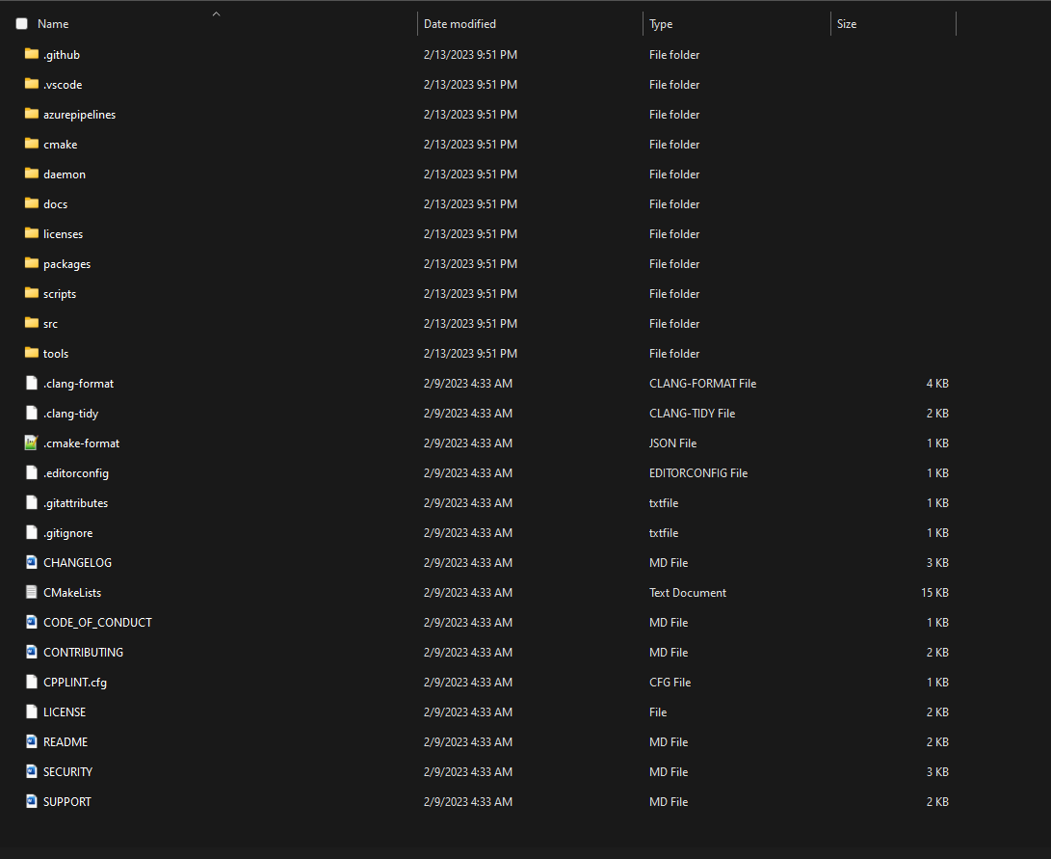Image resolution: width=1051 pixels, height=859 pixels.
Task: Open the docs folder
Action: (55, 203)
